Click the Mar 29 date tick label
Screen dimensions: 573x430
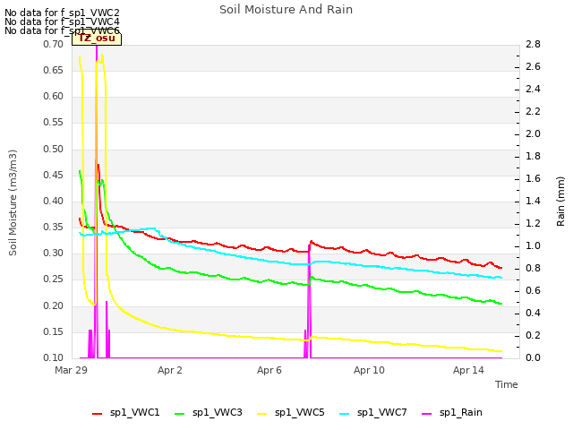(72, 370)
